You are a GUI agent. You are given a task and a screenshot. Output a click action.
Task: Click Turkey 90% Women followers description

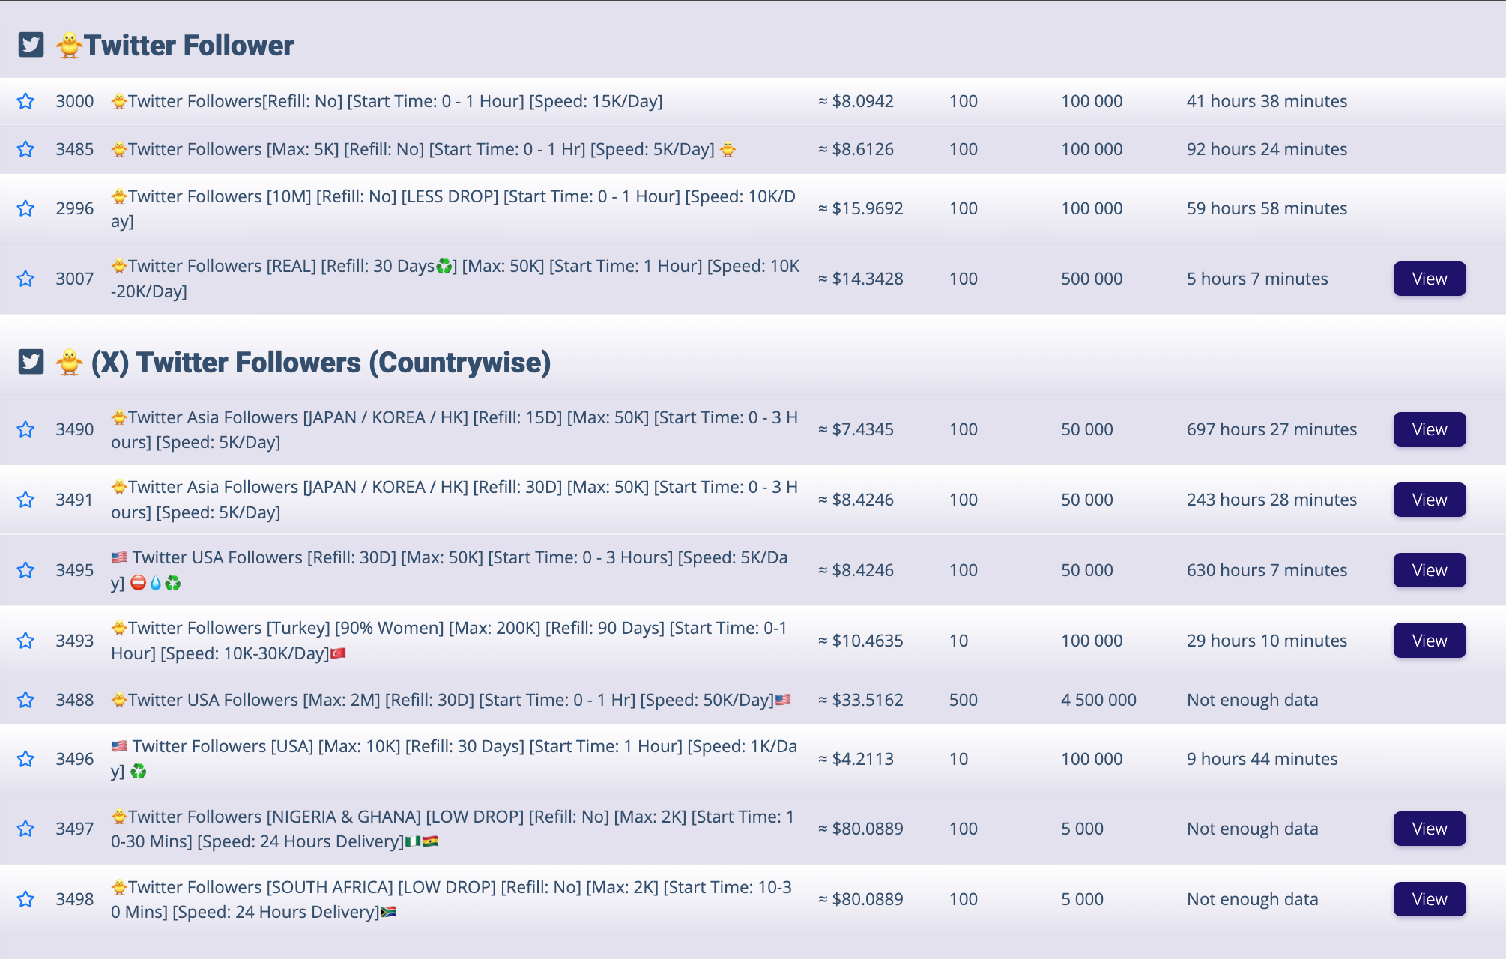point(450,641)
